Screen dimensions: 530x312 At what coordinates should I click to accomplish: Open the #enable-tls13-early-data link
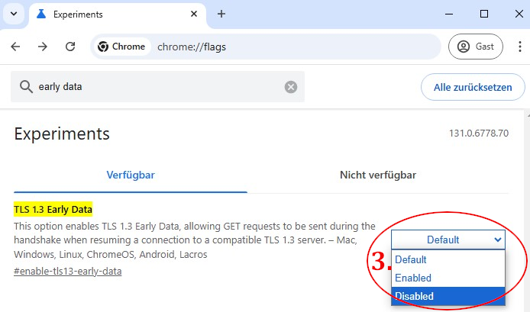click(x=68, y=271)
